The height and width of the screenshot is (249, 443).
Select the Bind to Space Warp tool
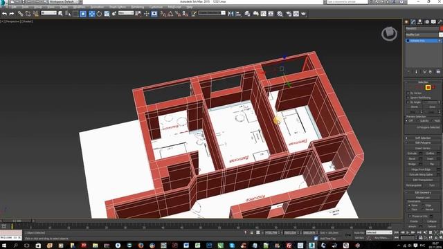pyautogui.click(x=35, y=14)
